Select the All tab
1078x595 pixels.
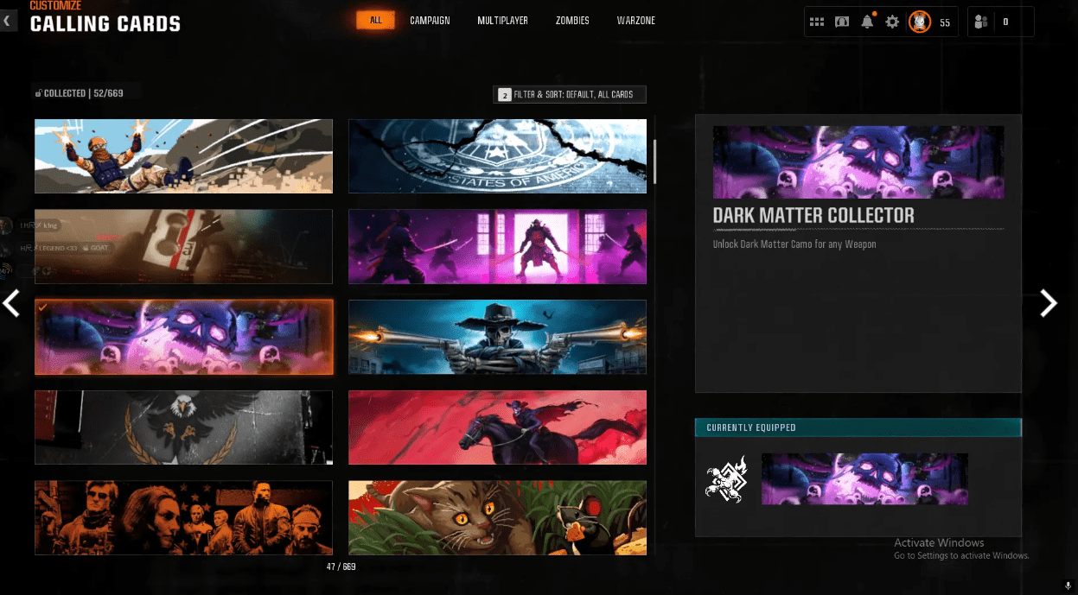point(375,20)
